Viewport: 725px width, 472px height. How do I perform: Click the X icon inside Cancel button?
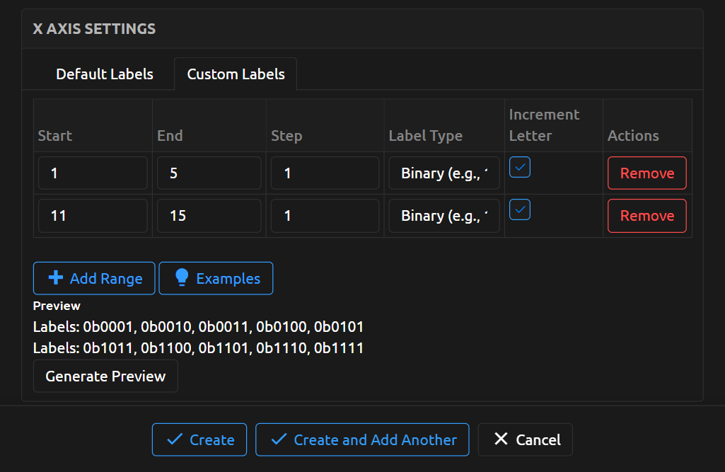point(499,439)
